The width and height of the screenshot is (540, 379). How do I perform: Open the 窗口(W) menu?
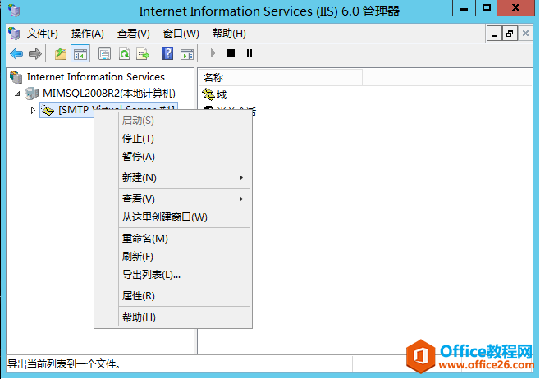click(181, 34)
